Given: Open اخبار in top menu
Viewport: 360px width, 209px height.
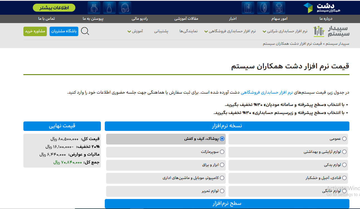Looking at the screenshot, I should 233,19.
